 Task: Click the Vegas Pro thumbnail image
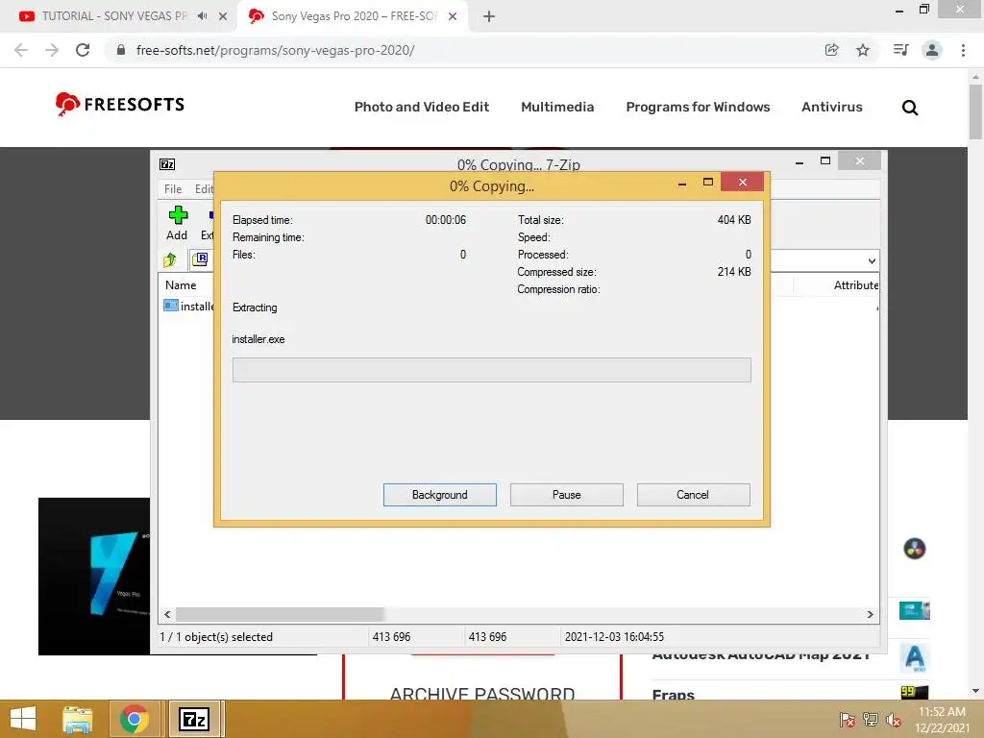point(94,577)
